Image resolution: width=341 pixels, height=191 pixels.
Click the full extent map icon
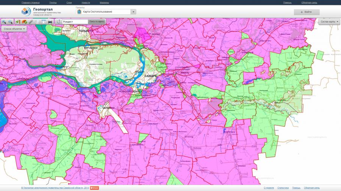[44, 22]
